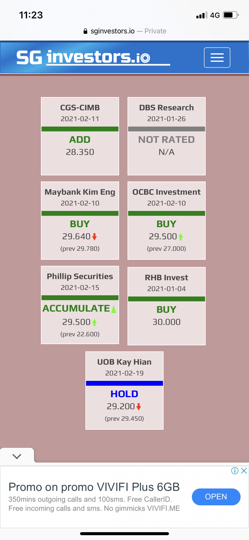The height and width of the screenshot is (540, 249).
Task: Tap the SG investors.io logo
Action: [93, 58]
